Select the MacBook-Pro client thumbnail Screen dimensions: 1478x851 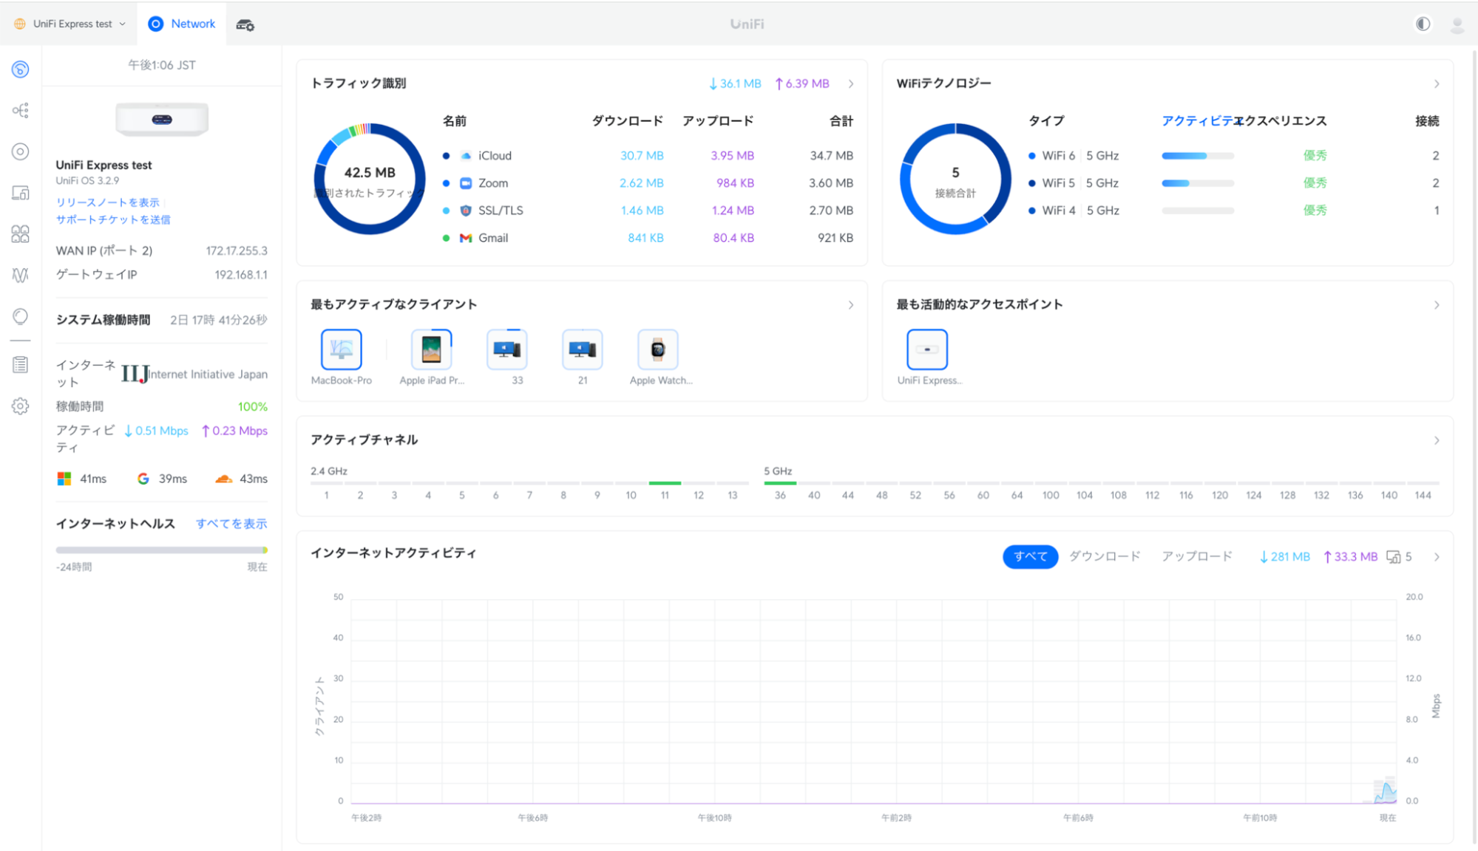coord(342,350)
